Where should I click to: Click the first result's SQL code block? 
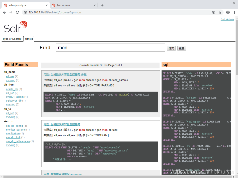(101, 102)
